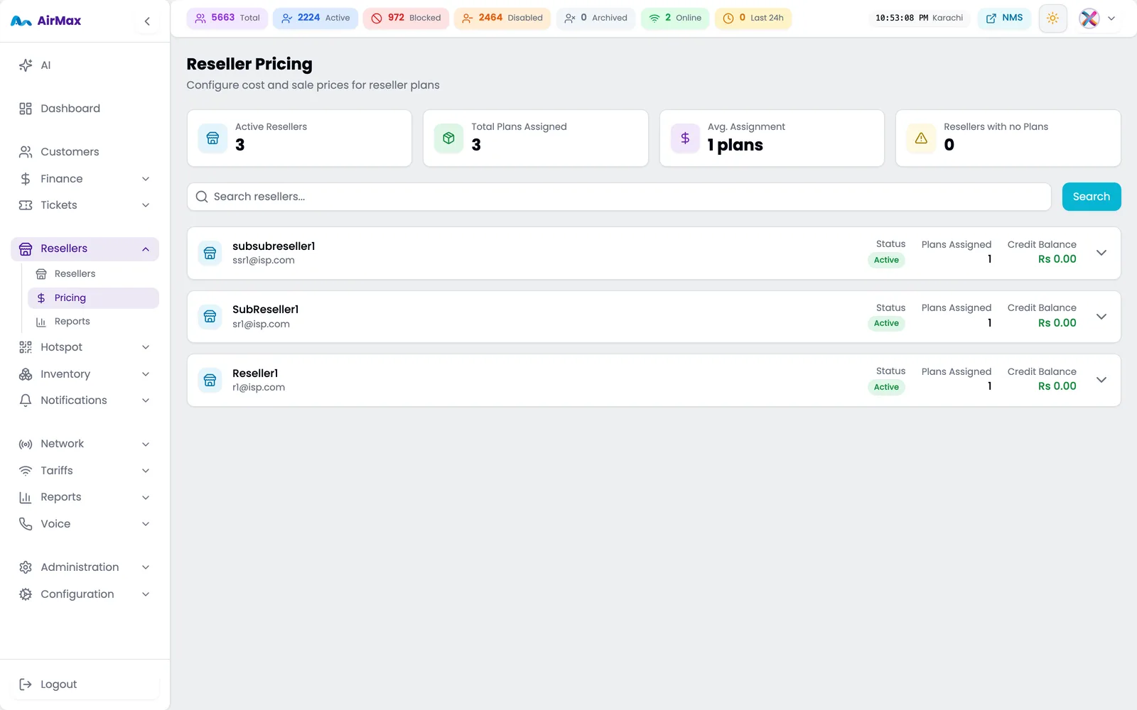Viewport: 1137px width, 710px height.
Task: Click the Total Plans Assigned box icon
Action: (448, 138)
